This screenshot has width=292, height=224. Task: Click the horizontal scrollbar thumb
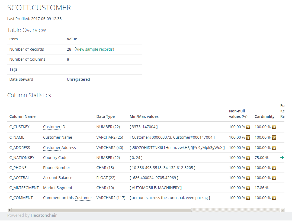[x=101, y=210]
